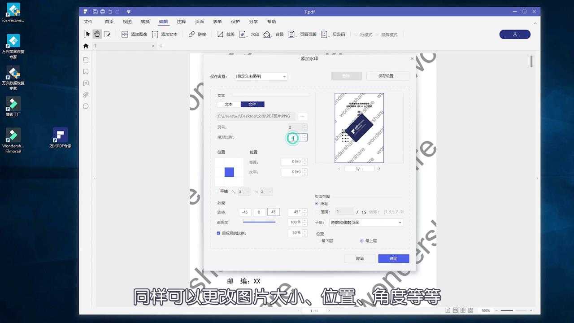Click the save icon in the title bar
574x323 pixels.
tap(95, 12)
